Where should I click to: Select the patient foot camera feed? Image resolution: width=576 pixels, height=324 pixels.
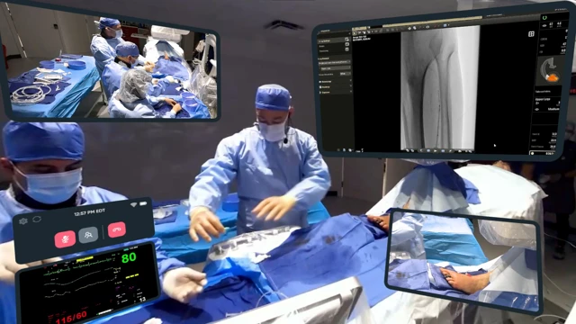click(464, 261)
